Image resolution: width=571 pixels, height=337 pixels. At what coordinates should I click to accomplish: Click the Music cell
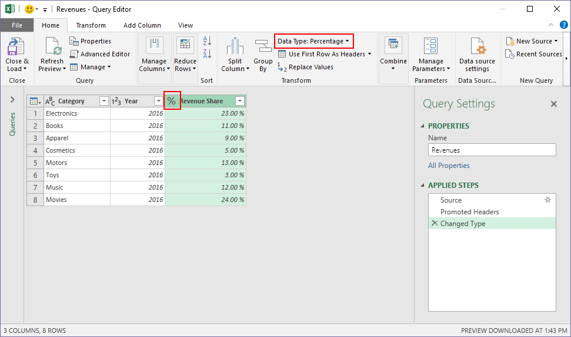pos(77,187)
